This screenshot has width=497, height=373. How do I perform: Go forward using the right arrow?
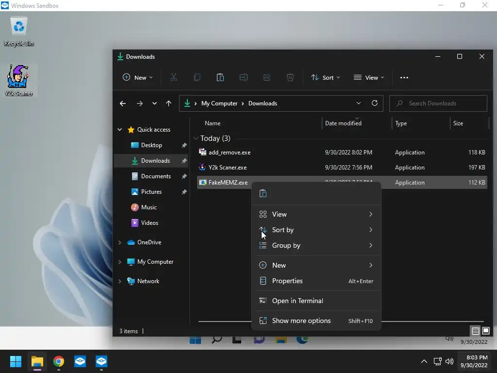coord(139,103)
